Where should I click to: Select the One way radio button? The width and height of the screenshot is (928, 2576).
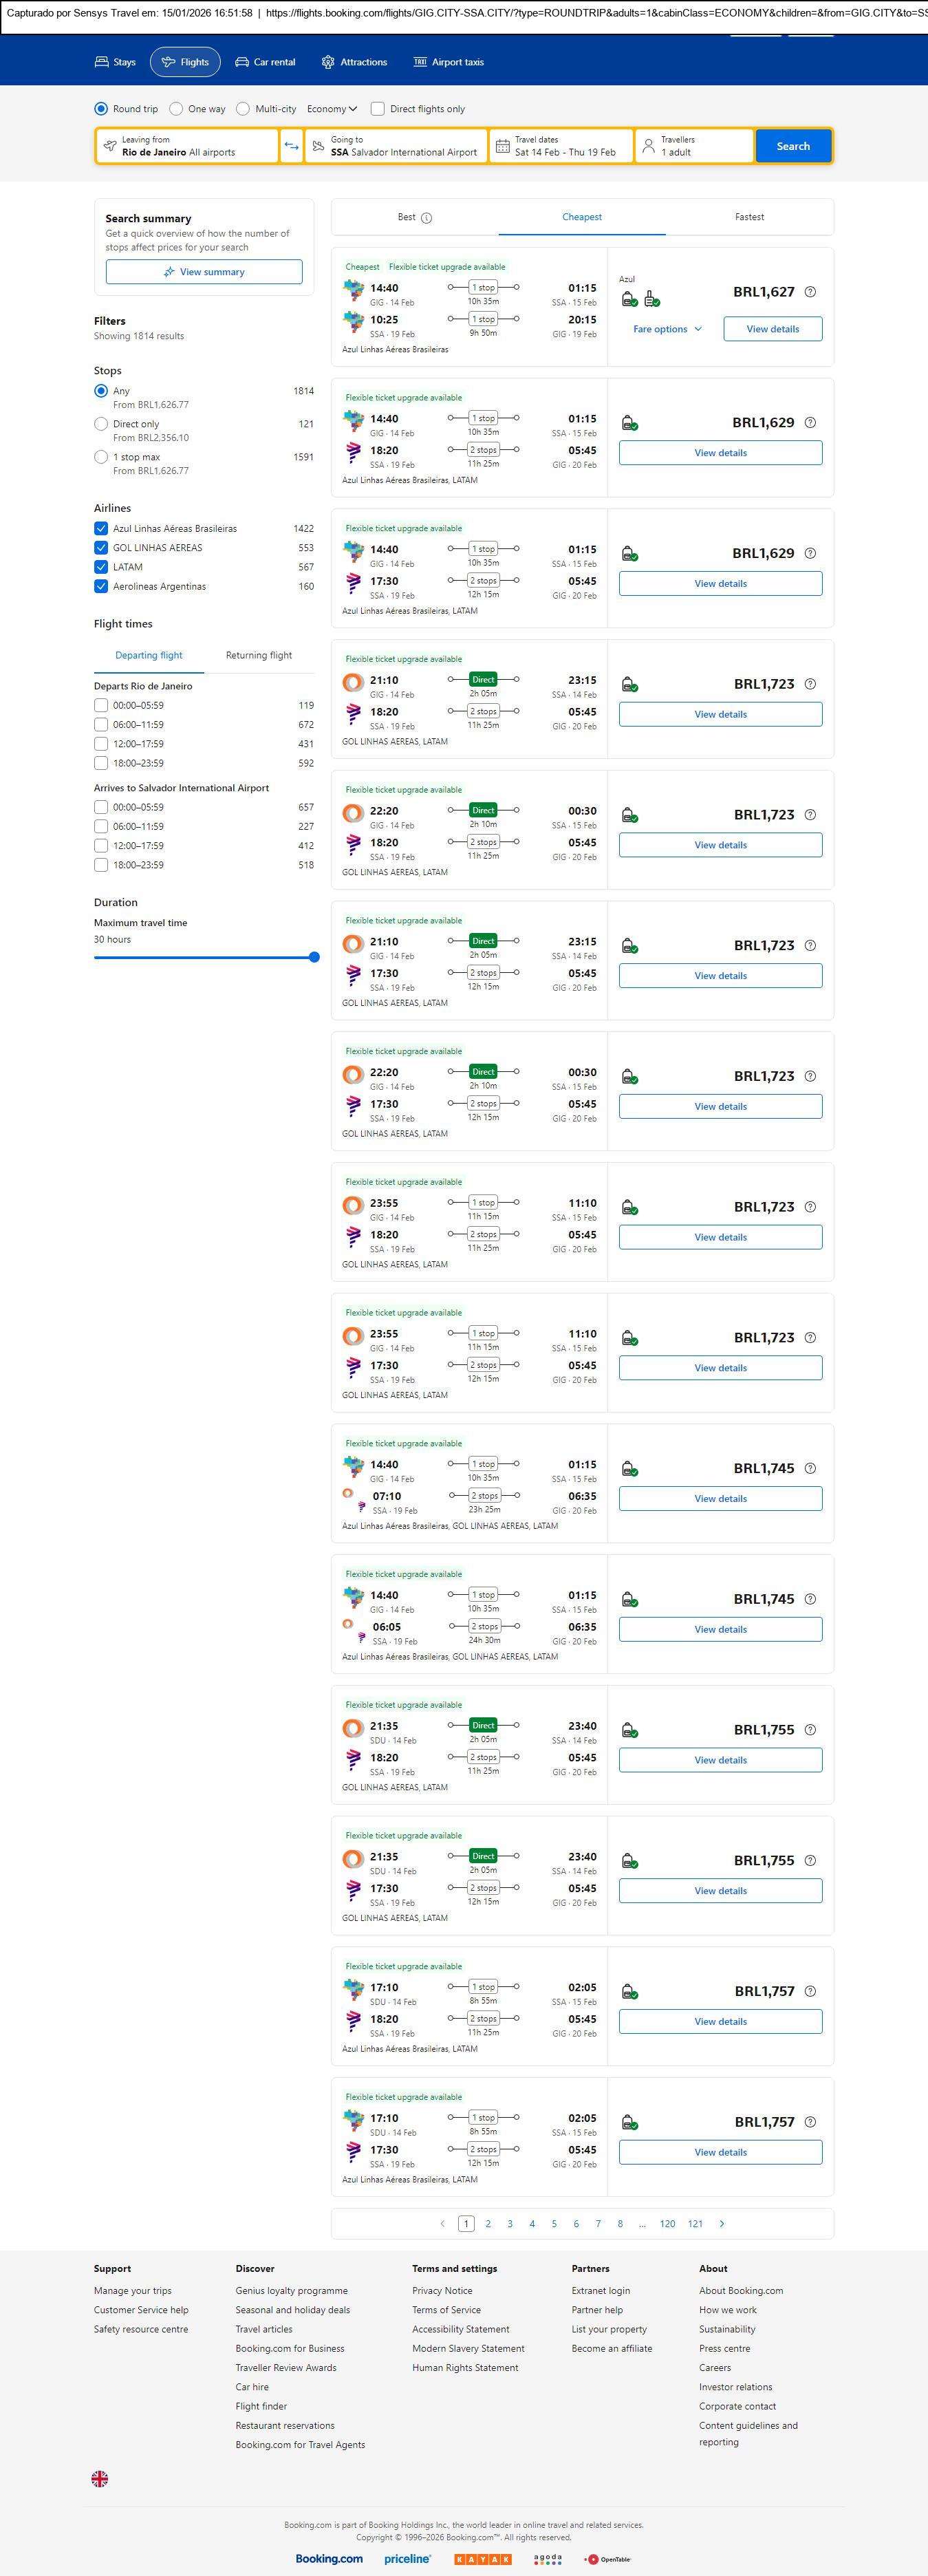tap(176, 109)
